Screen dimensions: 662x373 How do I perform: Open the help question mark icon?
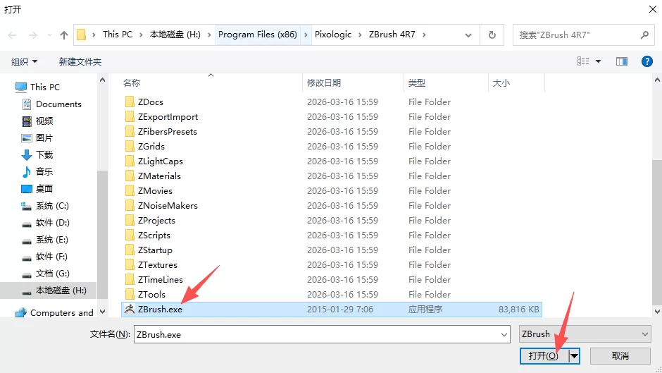coord(647,61)
